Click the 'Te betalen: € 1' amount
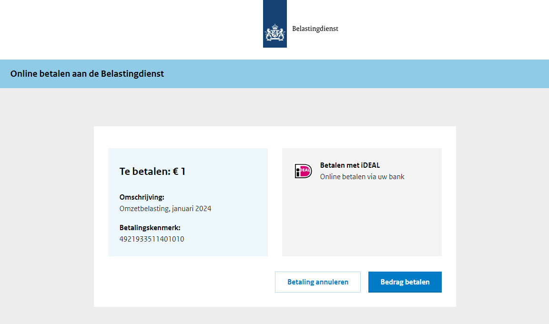Viewport: 549px width, 324px height. (x=152, y=172)
